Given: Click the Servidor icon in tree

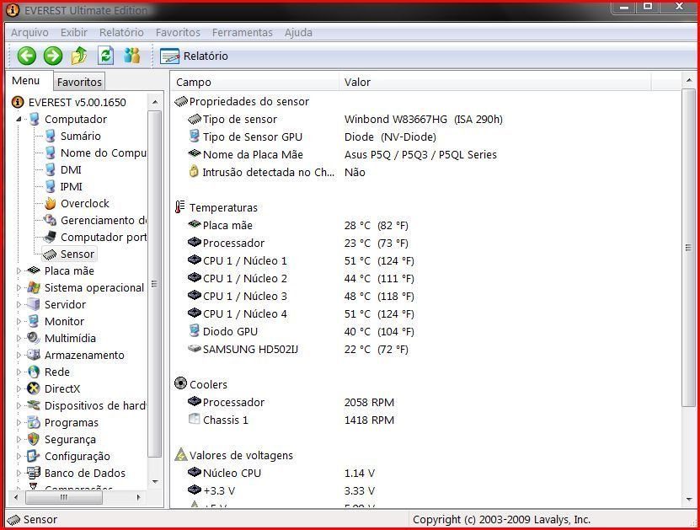Looking at the screenshot, I should point(34,304).
